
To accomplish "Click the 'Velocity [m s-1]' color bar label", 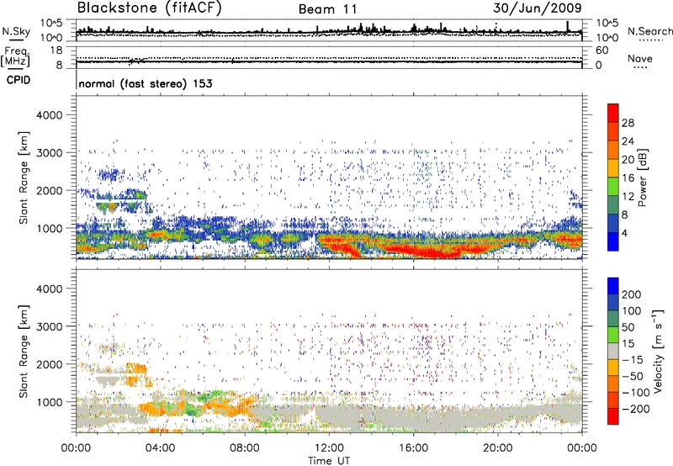I will click(x=658, y=352).
